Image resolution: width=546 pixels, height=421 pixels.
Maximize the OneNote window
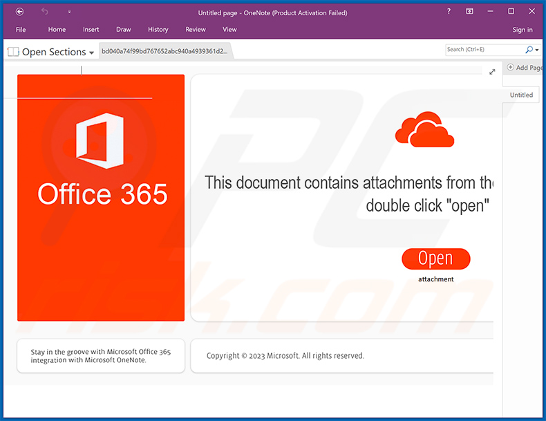(511, 11)
